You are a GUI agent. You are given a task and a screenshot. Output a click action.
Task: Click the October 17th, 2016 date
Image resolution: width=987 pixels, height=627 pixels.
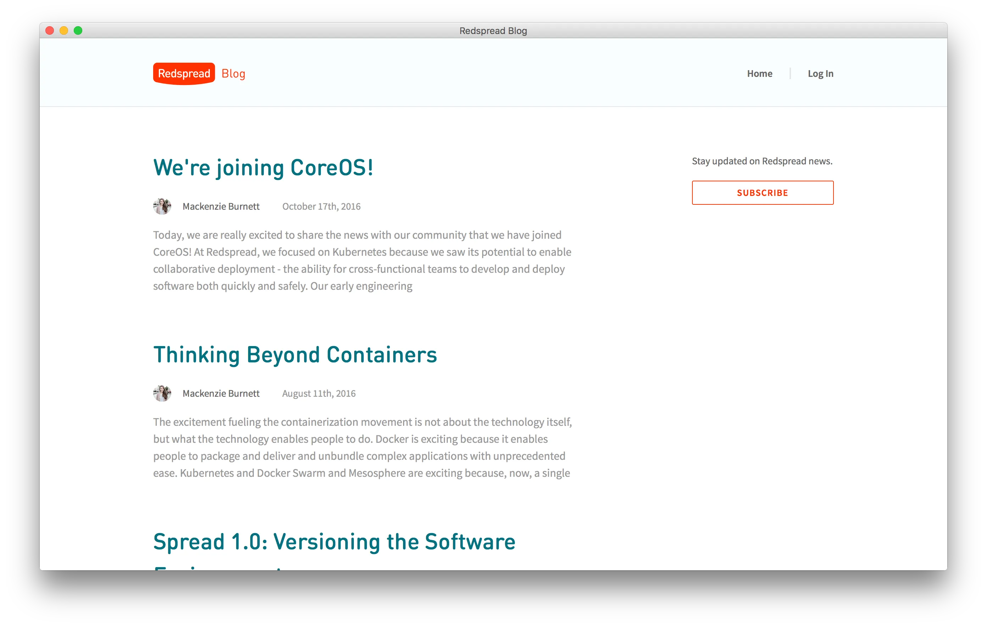click(321, 206)
